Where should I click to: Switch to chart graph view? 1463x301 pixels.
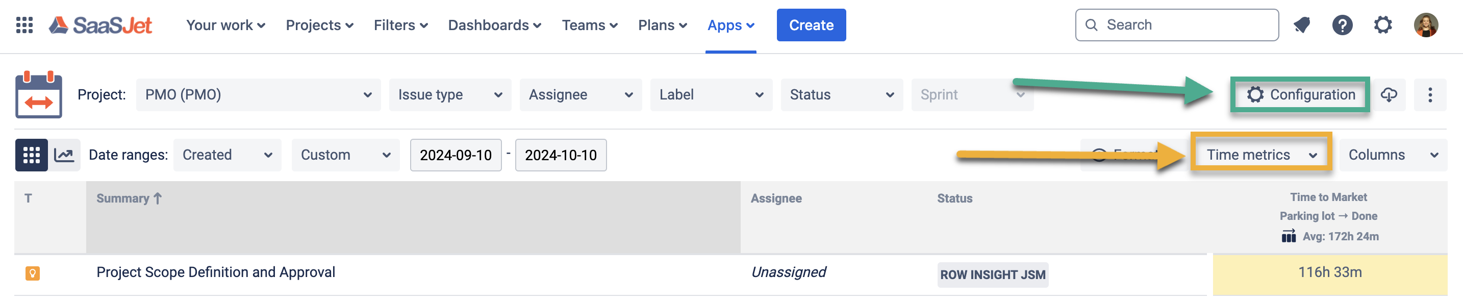pos(64,155)
